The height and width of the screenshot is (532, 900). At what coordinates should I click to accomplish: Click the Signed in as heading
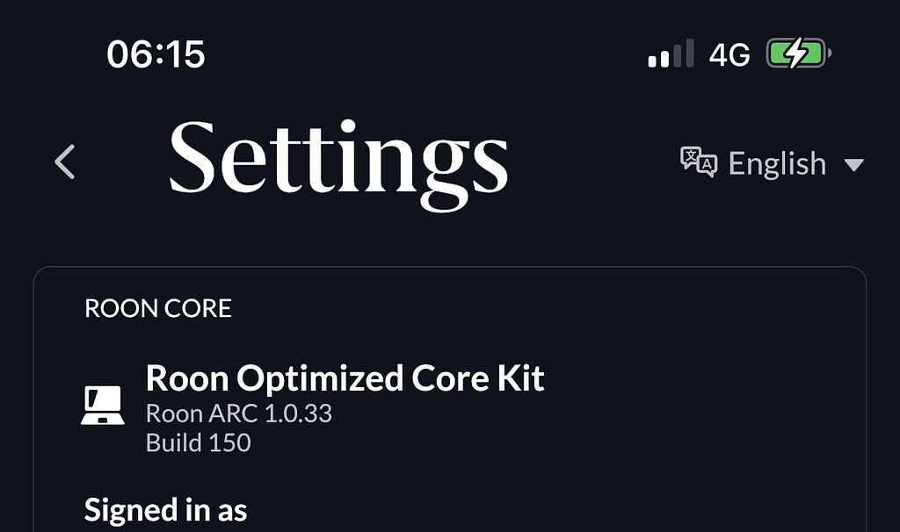165,509
